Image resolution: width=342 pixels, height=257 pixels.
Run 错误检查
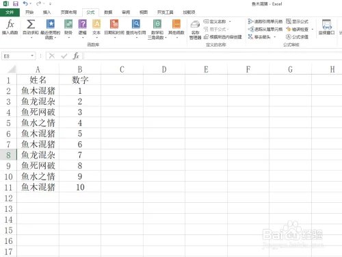pos(297,29)
